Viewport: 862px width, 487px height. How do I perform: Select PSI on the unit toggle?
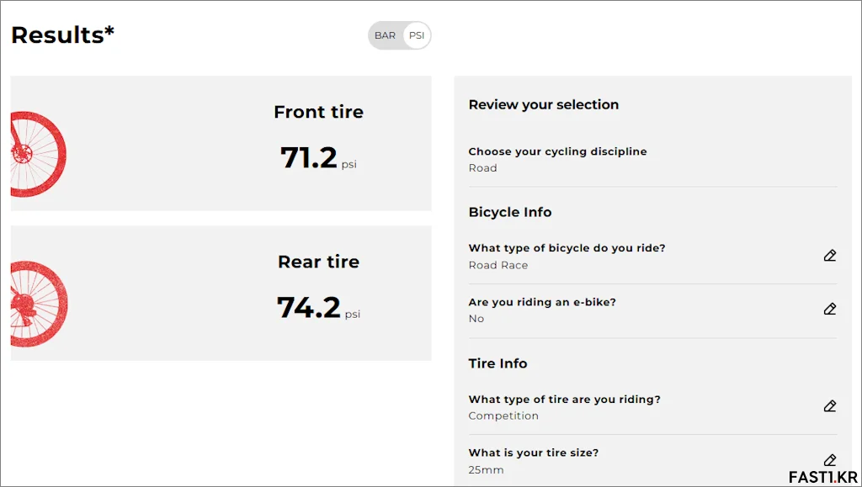(417, 35)
